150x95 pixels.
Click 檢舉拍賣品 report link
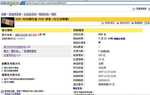tap(110, 23)
